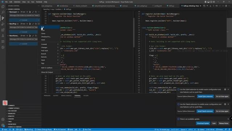
Task: Expand the FILE HISTORY section
Action: 24,111
